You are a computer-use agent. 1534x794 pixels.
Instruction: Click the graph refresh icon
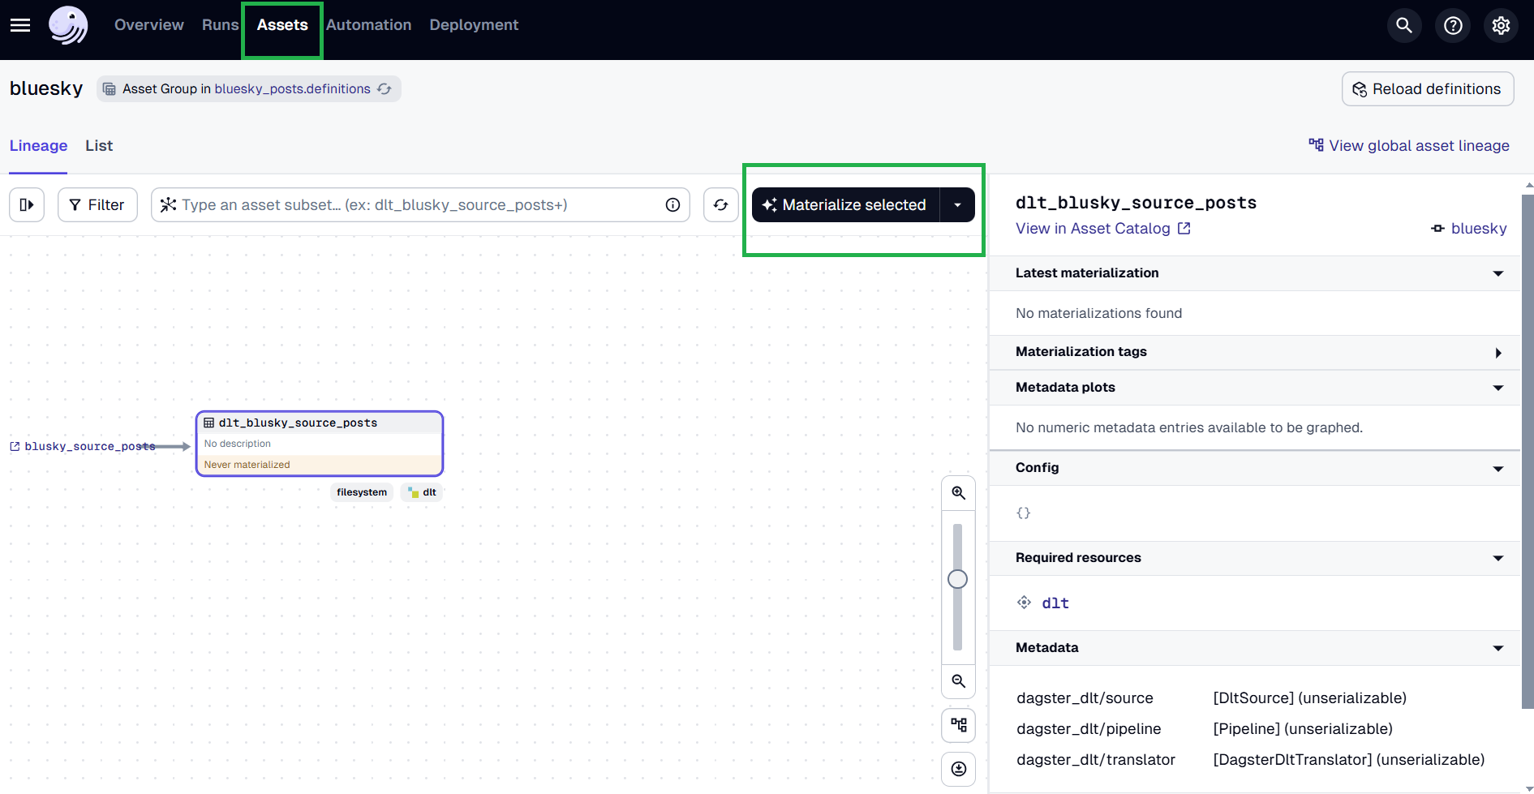[x=720, y=204]
